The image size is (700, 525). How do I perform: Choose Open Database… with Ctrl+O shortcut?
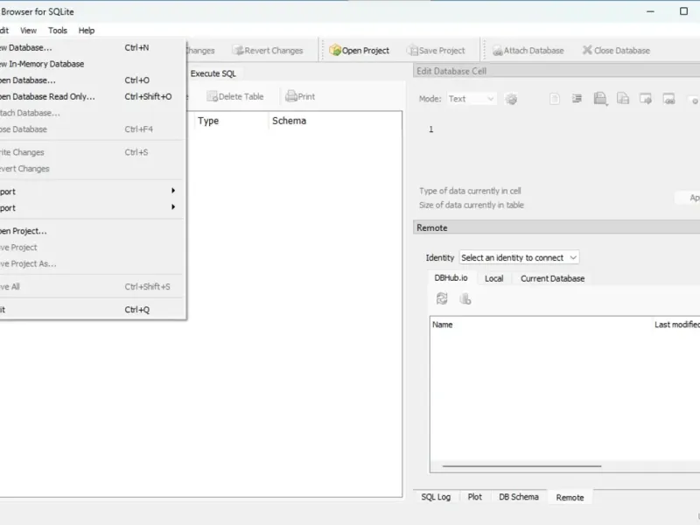92,80
